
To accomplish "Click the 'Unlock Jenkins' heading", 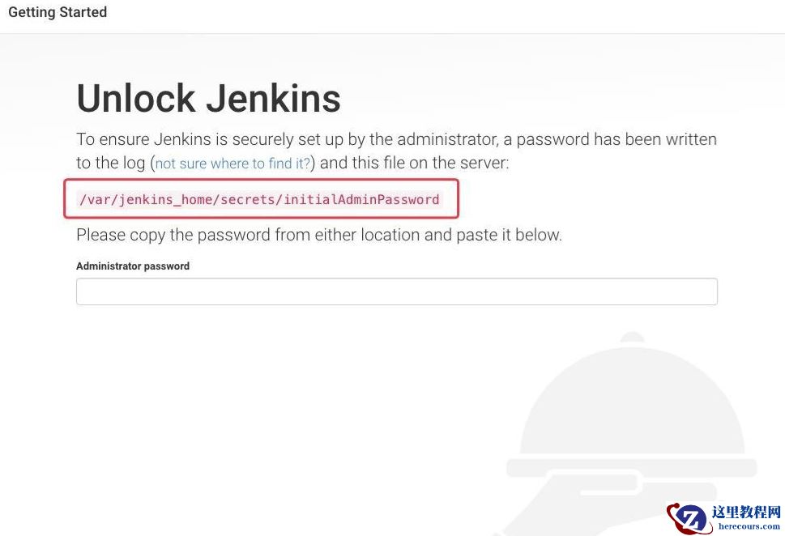I will pos(207,98).
